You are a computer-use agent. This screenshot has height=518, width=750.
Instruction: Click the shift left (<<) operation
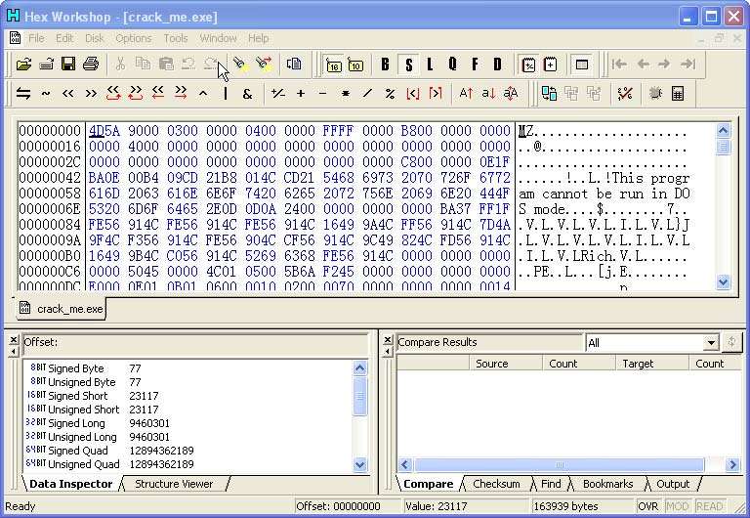pyautogui.click(x=68, y=94)
